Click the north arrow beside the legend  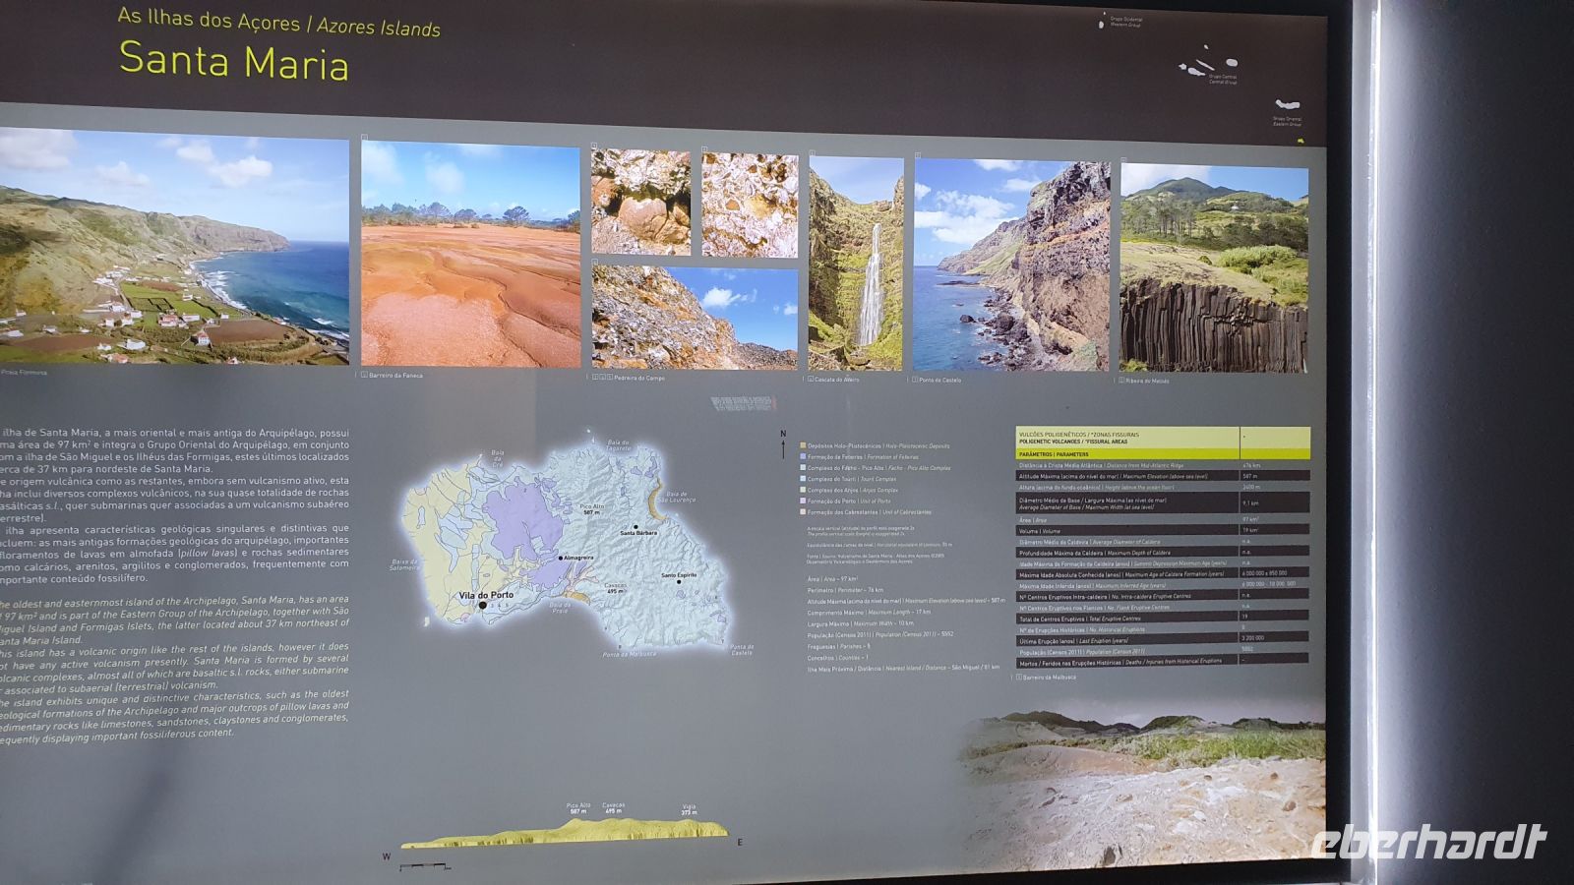pos(783,445)
